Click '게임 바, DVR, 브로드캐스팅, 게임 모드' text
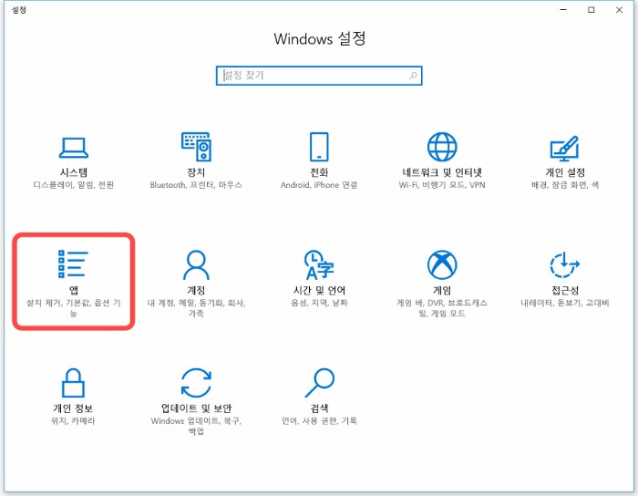Screen dimensions: 638x496 (x=442, y=308)
